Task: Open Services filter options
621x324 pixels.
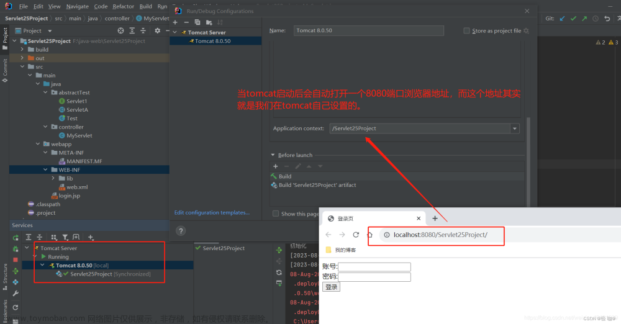Action: tap(65, 237)
